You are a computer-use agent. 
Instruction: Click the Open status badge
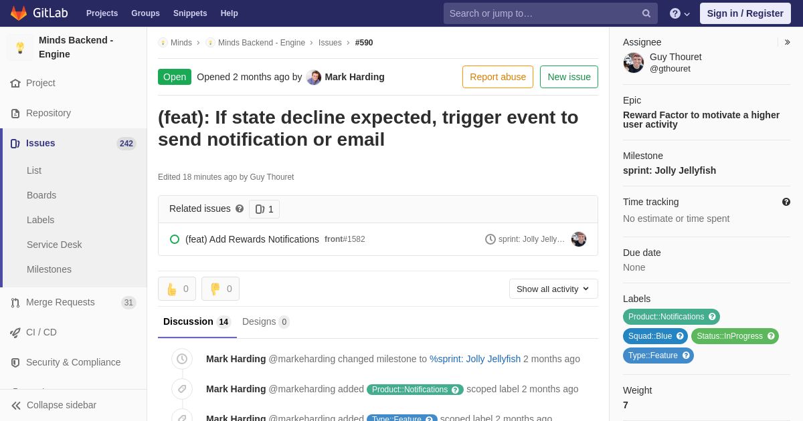pyautogui.click(x=175, y=77)
